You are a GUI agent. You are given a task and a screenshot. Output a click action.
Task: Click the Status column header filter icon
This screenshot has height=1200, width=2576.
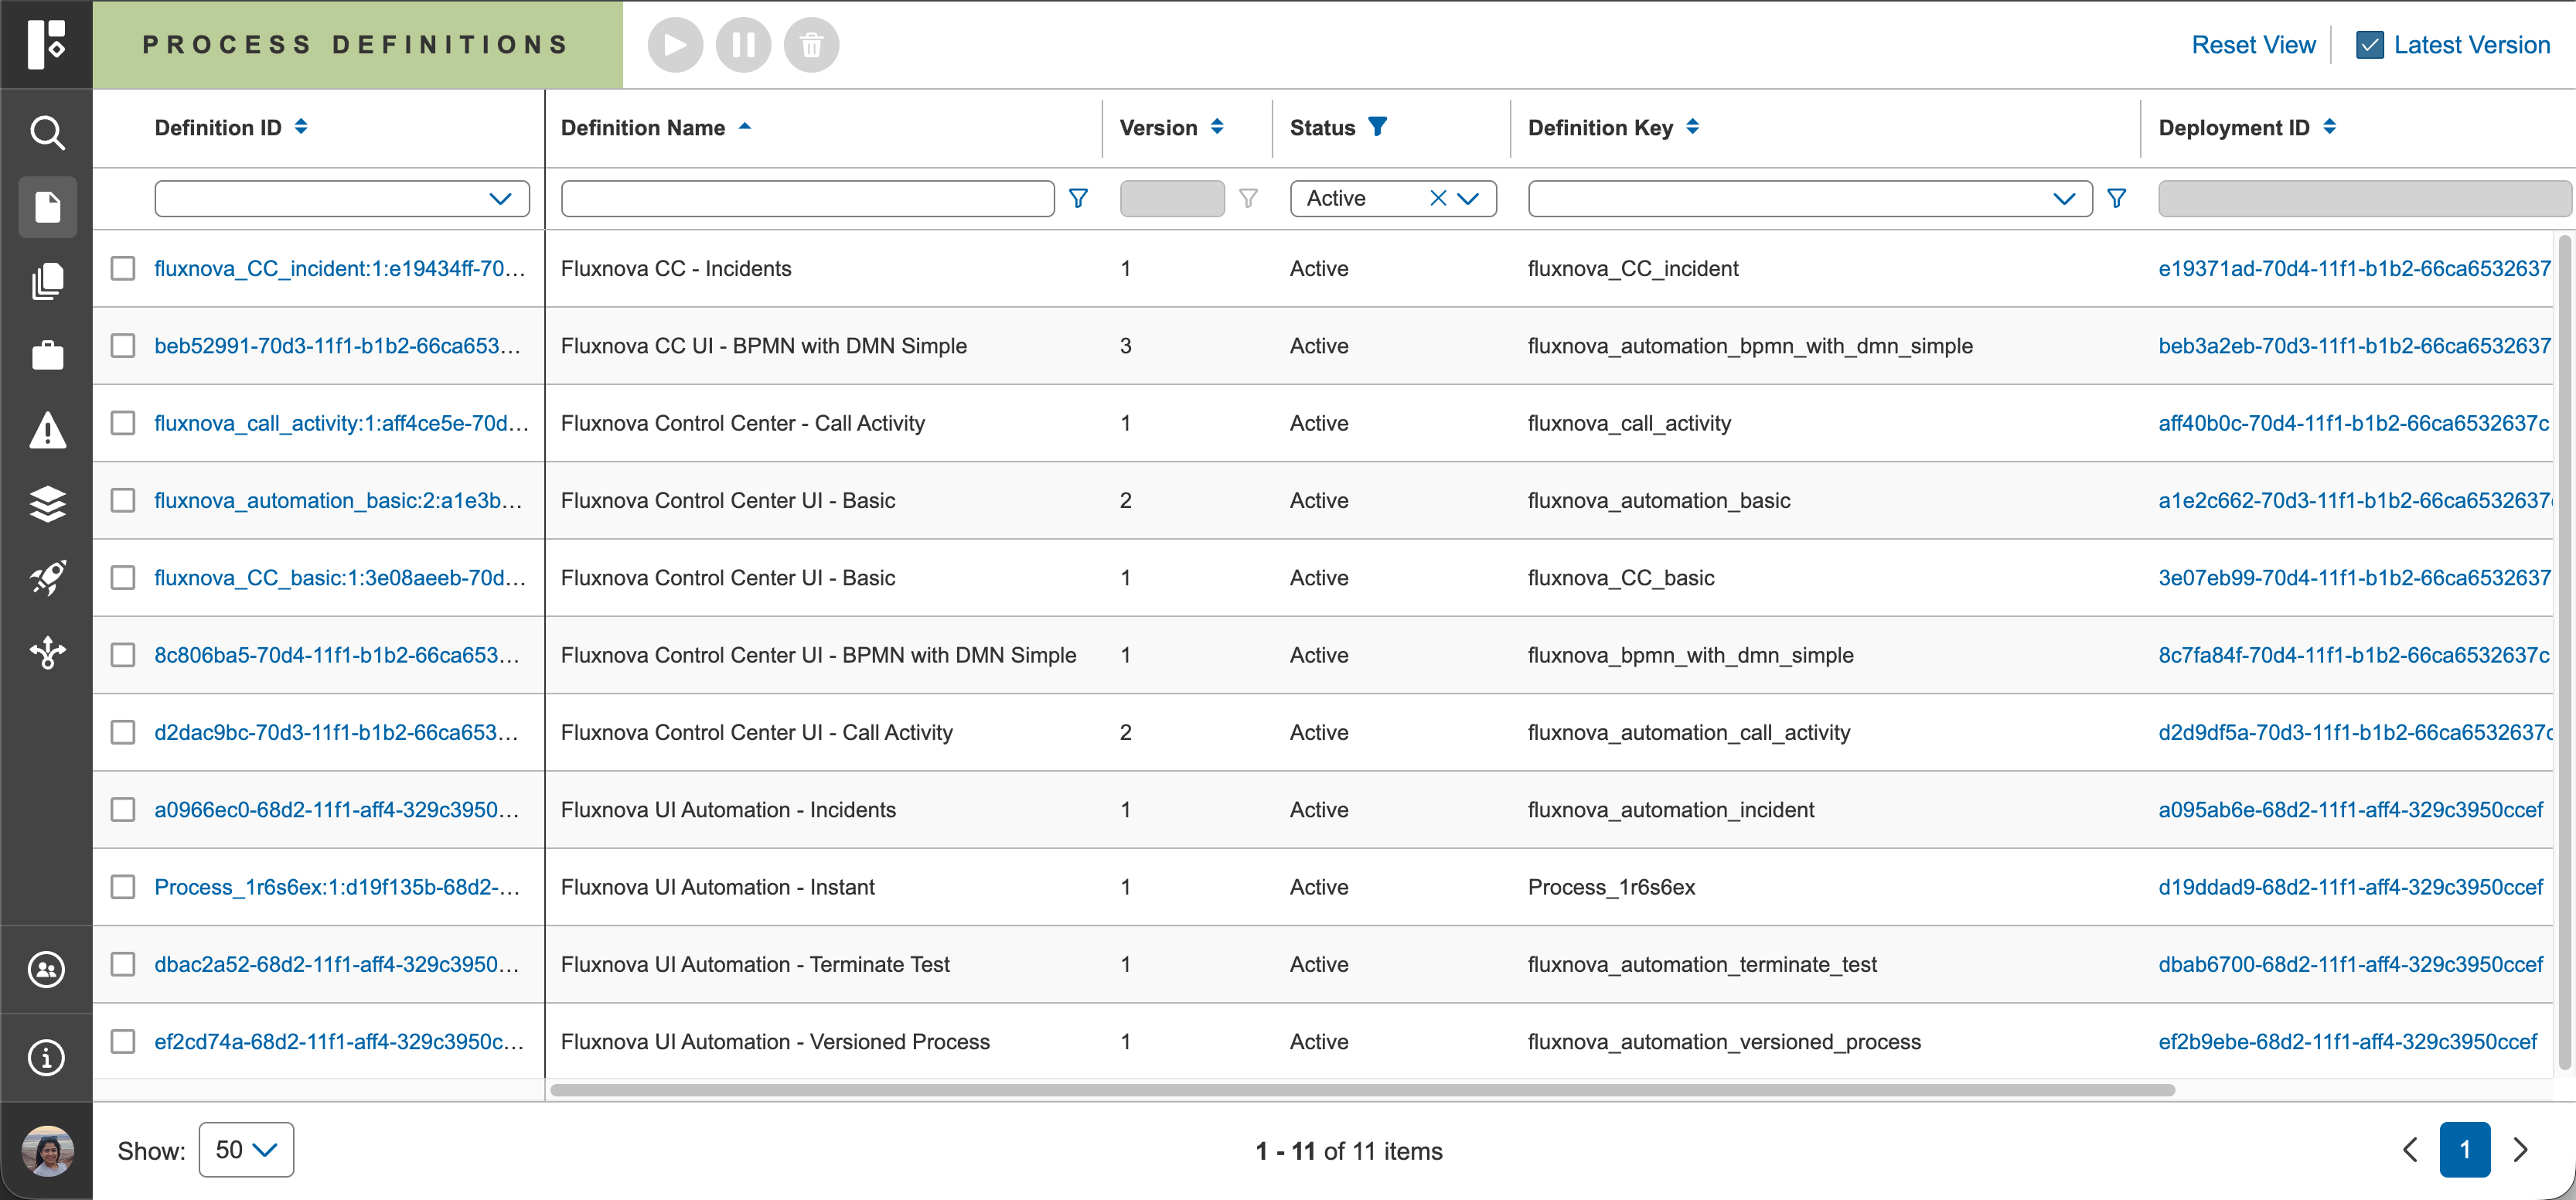click(1377, 127)
